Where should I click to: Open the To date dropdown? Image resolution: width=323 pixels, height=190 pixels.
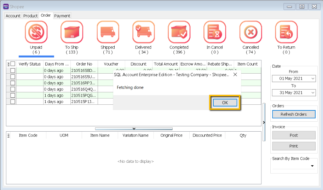pos(312,93)
